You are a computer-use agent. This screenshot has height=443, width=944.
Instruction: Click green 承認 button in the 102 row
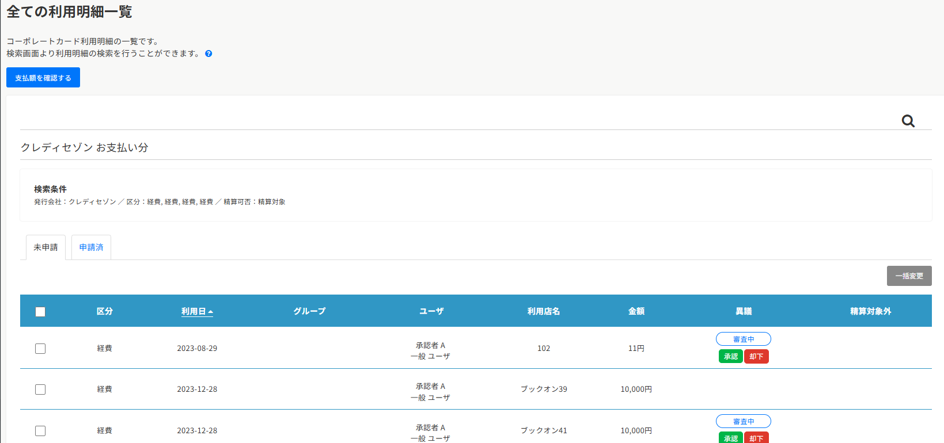(730, 357)
